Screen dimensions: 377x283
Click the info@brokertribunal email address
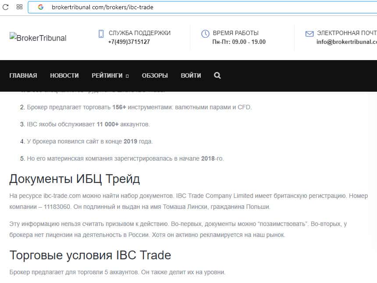(346, 42)
